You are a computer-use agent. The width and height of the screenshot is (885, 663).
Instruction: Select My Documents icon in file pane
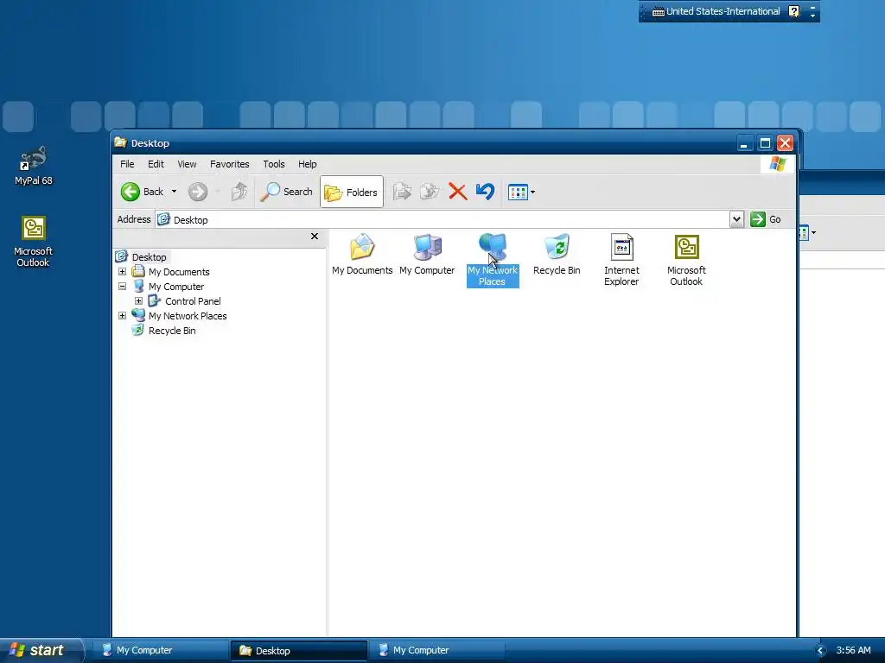[362, 255]
